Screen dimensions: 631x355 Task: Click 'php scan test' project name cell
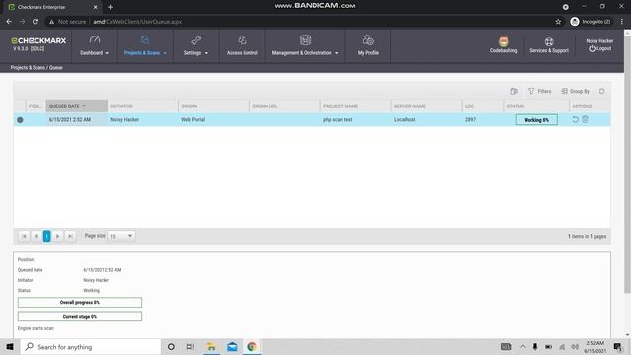(337, 120)
